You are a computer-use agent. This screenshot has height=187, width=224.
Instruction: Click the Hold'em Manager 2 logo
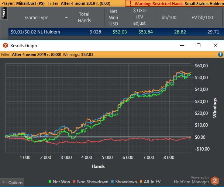(214, 181)
